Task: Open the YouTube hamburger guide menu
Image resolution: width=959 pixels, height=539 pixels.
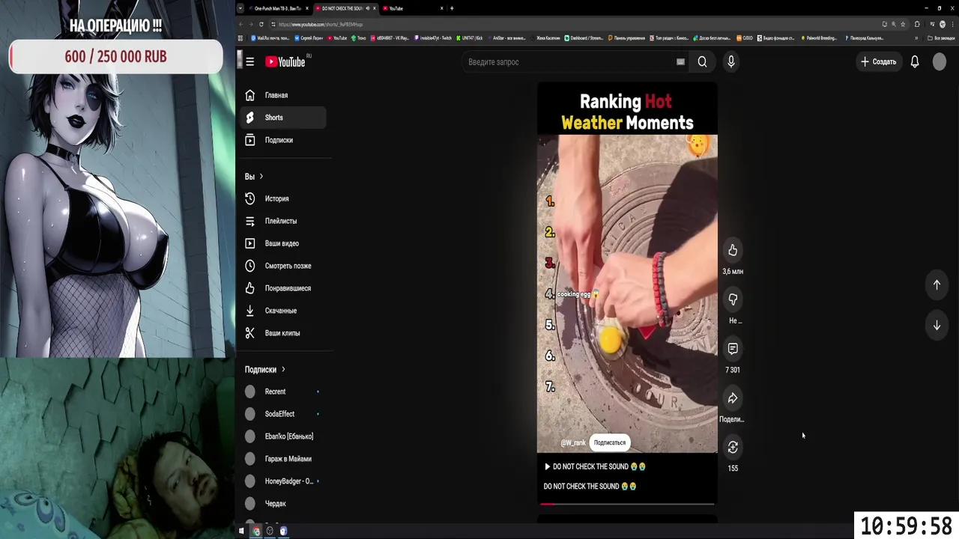Action: 250,62
